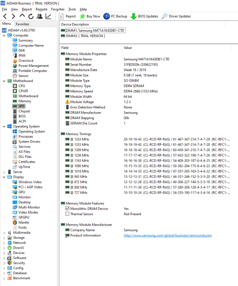Select the 1309 MHz timing row
This screenshot has width=238, height=286.
click(x=145, y=150)
